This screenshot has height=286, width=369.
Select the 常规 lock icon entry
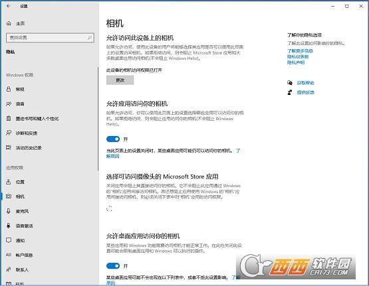(x=9, y=89)
